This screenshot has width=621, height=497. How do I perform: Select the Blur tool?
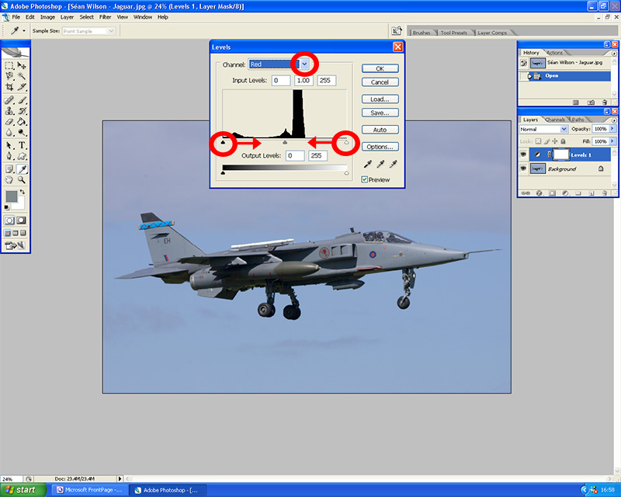pos(9,132)
